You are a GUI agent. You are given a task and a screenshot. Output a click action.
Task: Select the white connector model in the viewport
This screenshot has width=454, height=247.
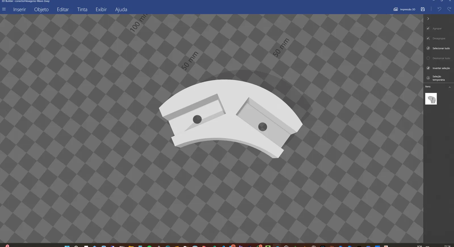tap(230, 118)
